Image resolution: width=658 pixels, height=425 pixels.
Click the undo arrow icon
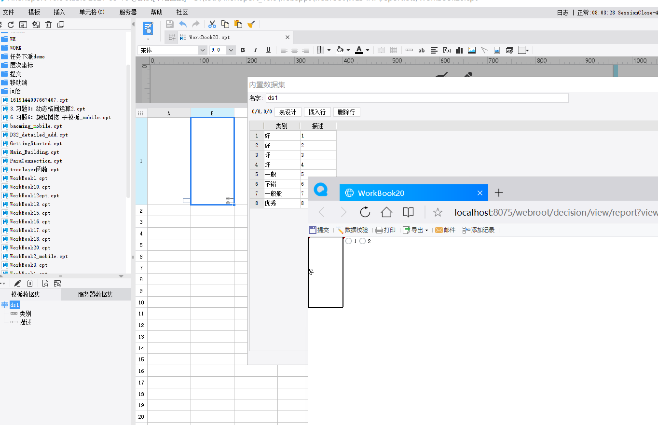(x=183, y=24)
